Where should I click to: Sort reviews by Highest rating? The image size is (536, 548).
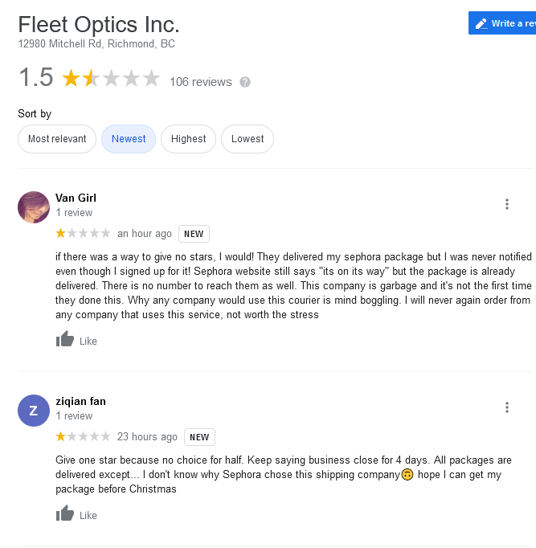pos(189,139)
